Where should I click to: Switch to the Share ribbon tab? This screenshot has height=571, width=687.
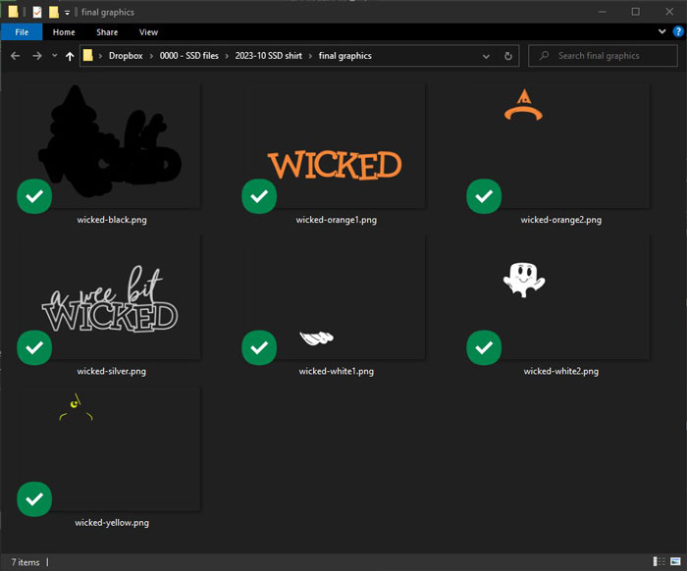pyautogui.click(x=107, y=32)
